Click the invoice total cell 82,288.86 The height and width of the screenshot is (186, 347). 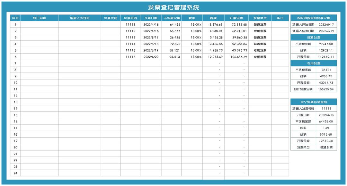[x=236, y=44]
